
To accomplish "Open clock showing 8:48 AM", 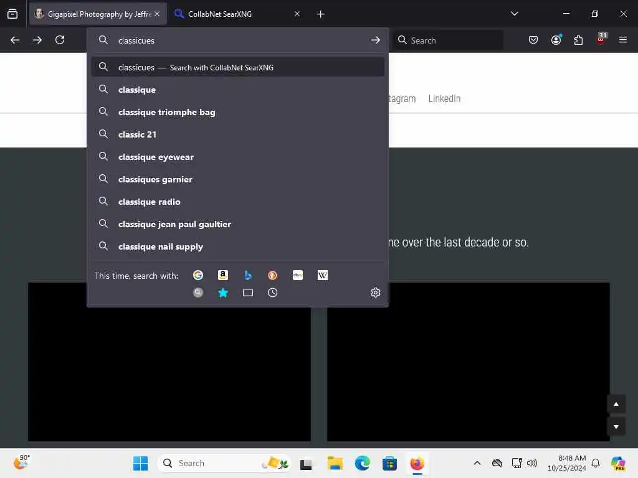I will (567, 463).
